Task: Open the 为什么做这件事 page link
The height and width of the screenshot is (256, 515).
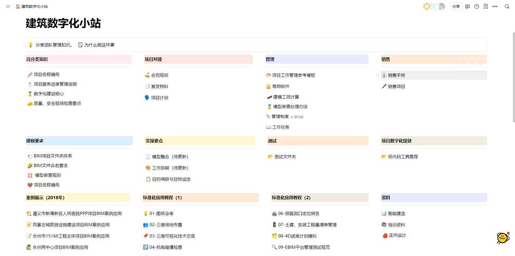Action: pos(96,45)
